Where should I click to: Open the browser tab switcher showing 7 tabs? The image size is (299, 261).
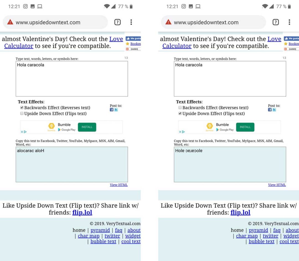pos(117,22)
